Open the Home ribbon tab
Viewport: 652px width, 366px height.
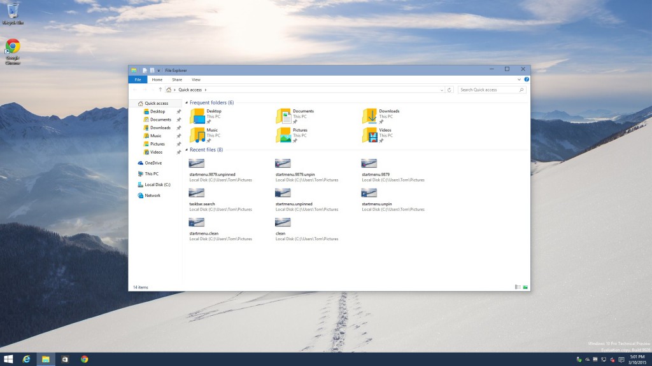(x=157, y=79)
